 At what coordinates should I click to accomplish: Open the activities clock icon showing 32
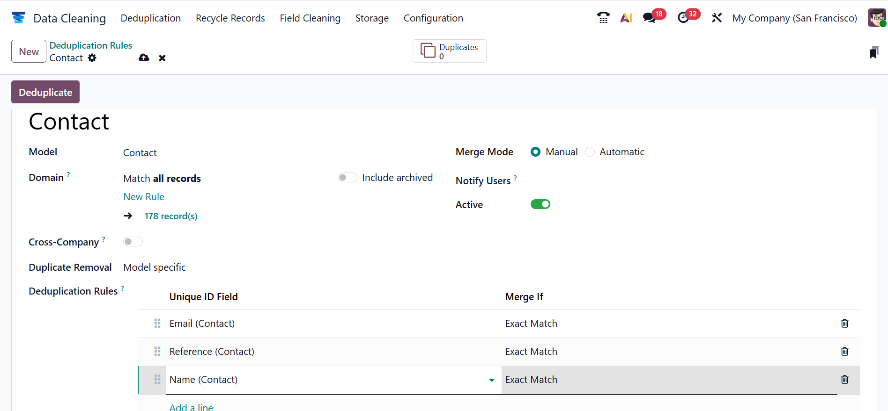[x=683, y=18]
